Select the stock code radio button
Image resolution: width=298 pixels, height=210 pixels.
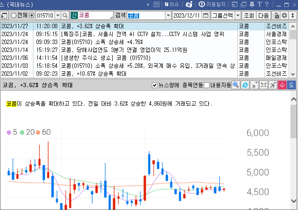[x=32, y=15]
